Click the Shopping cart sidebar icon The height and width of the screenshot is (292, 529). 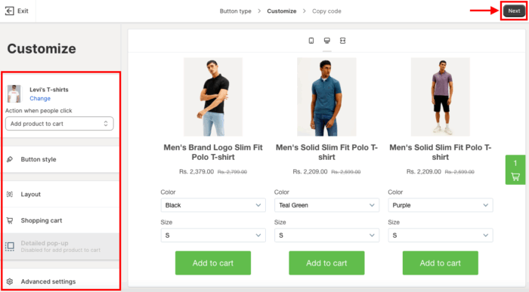tap(10, 220)
